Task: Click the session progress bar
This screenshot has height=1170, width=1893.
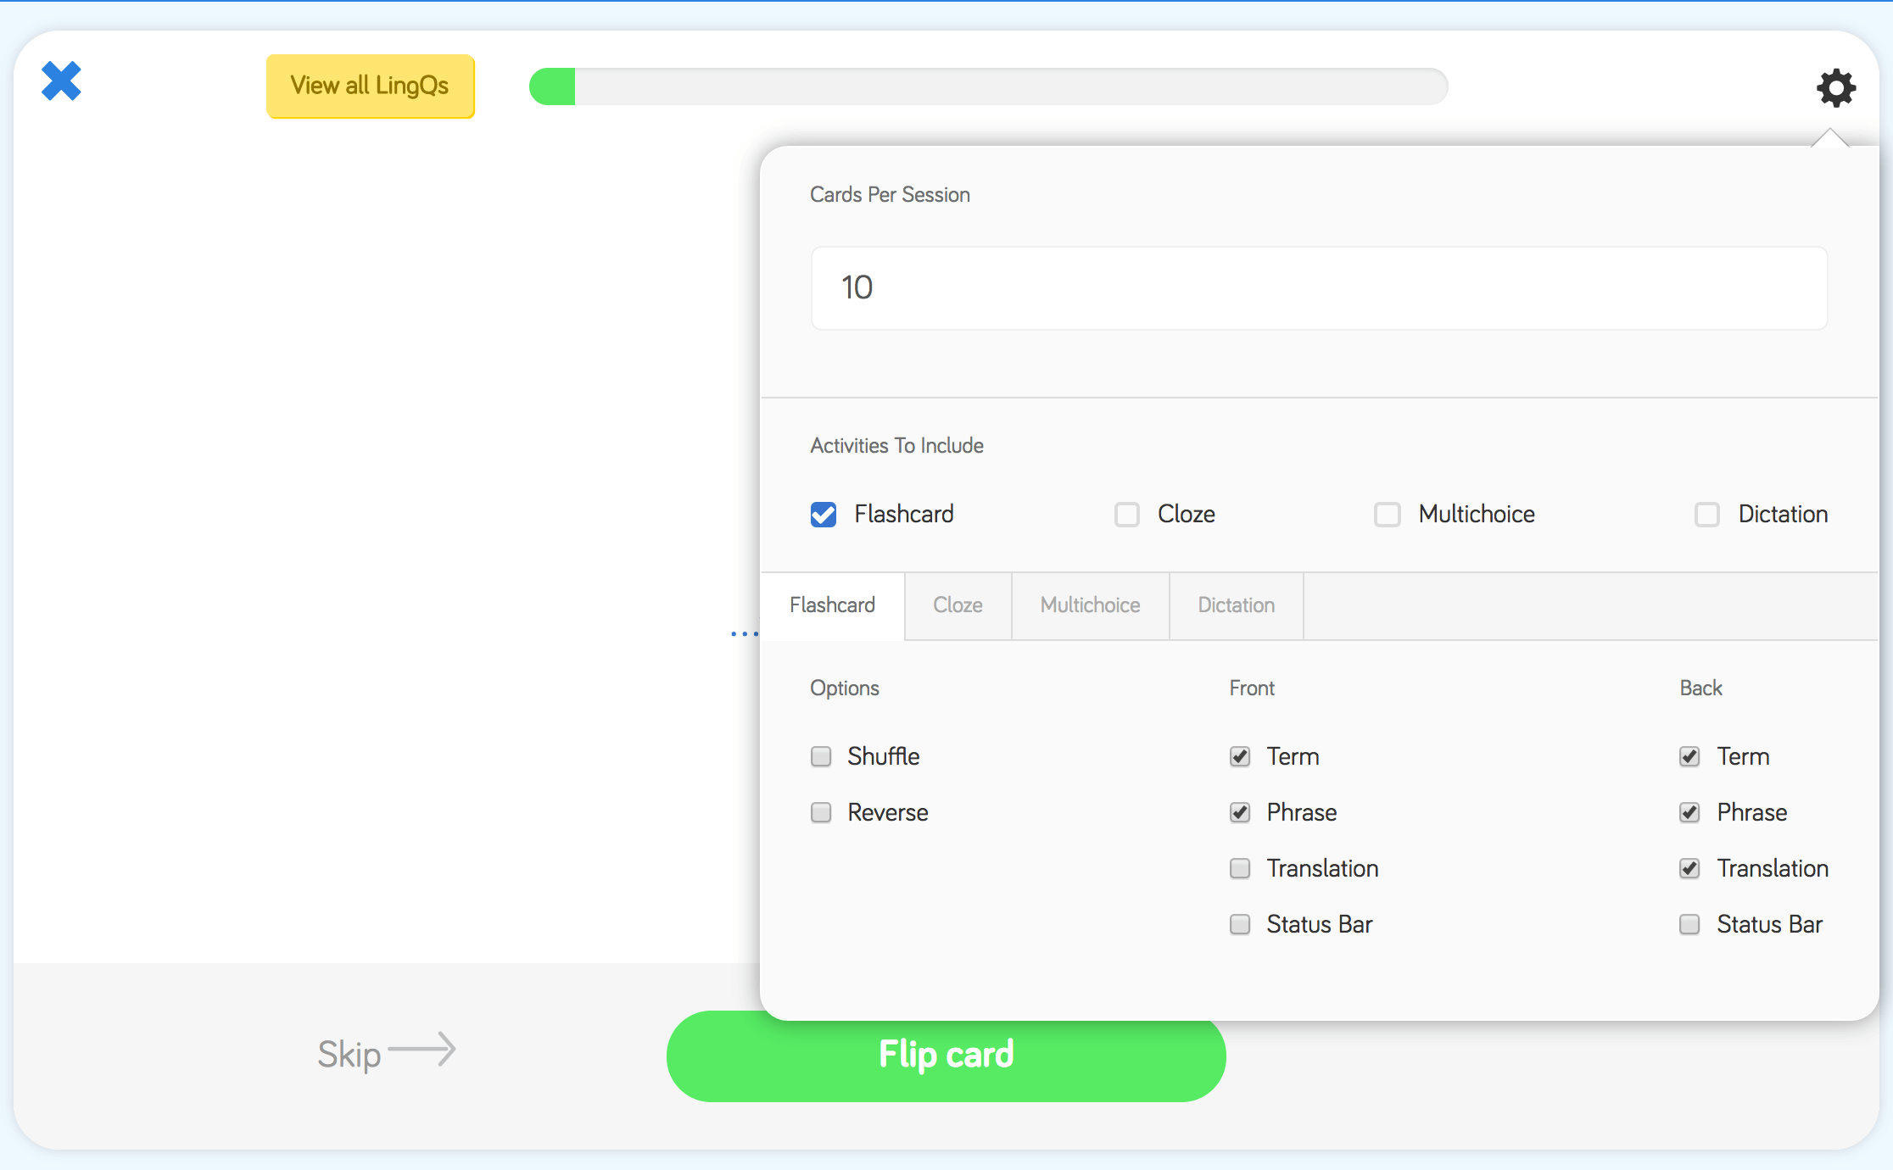Action: coord(988,86)
